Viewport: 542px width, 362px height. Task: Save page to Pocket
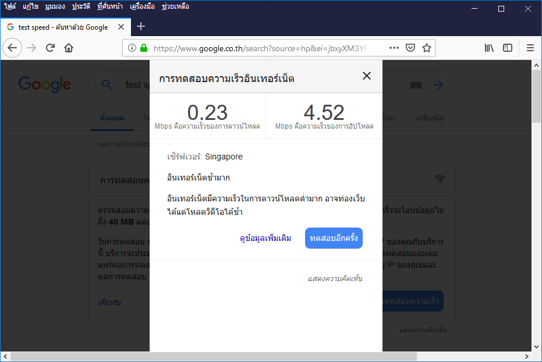click(x=410, y=48)
